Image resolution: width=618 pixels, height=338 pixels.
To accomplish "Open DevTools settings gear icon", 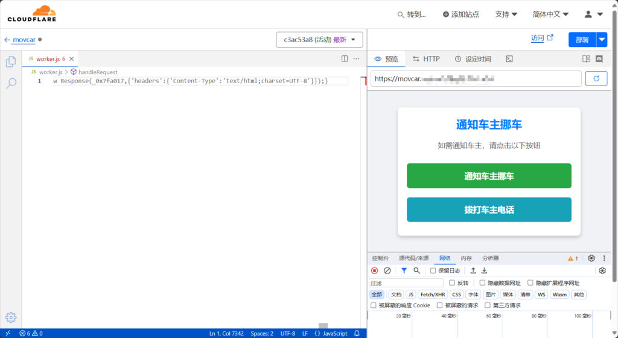I will (591, 258).
